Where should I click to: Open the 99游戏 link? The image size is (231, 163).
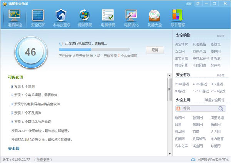180,91
